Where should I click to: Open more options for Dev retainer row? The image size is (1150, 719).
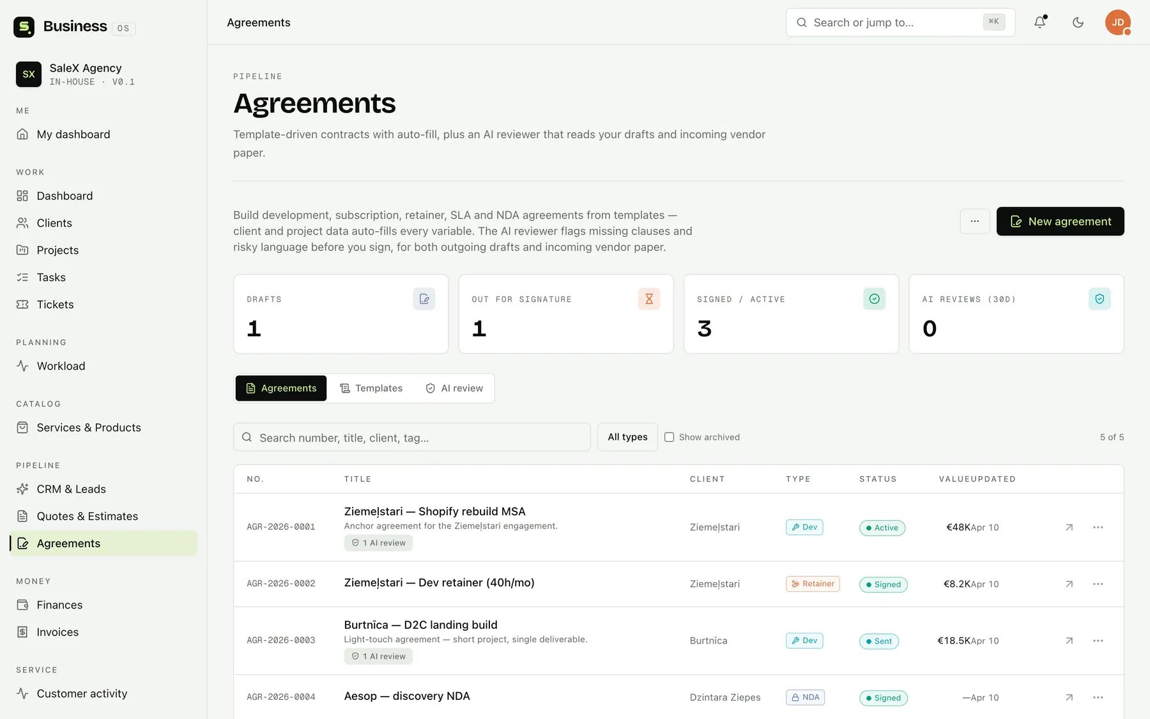(1098, 584)
